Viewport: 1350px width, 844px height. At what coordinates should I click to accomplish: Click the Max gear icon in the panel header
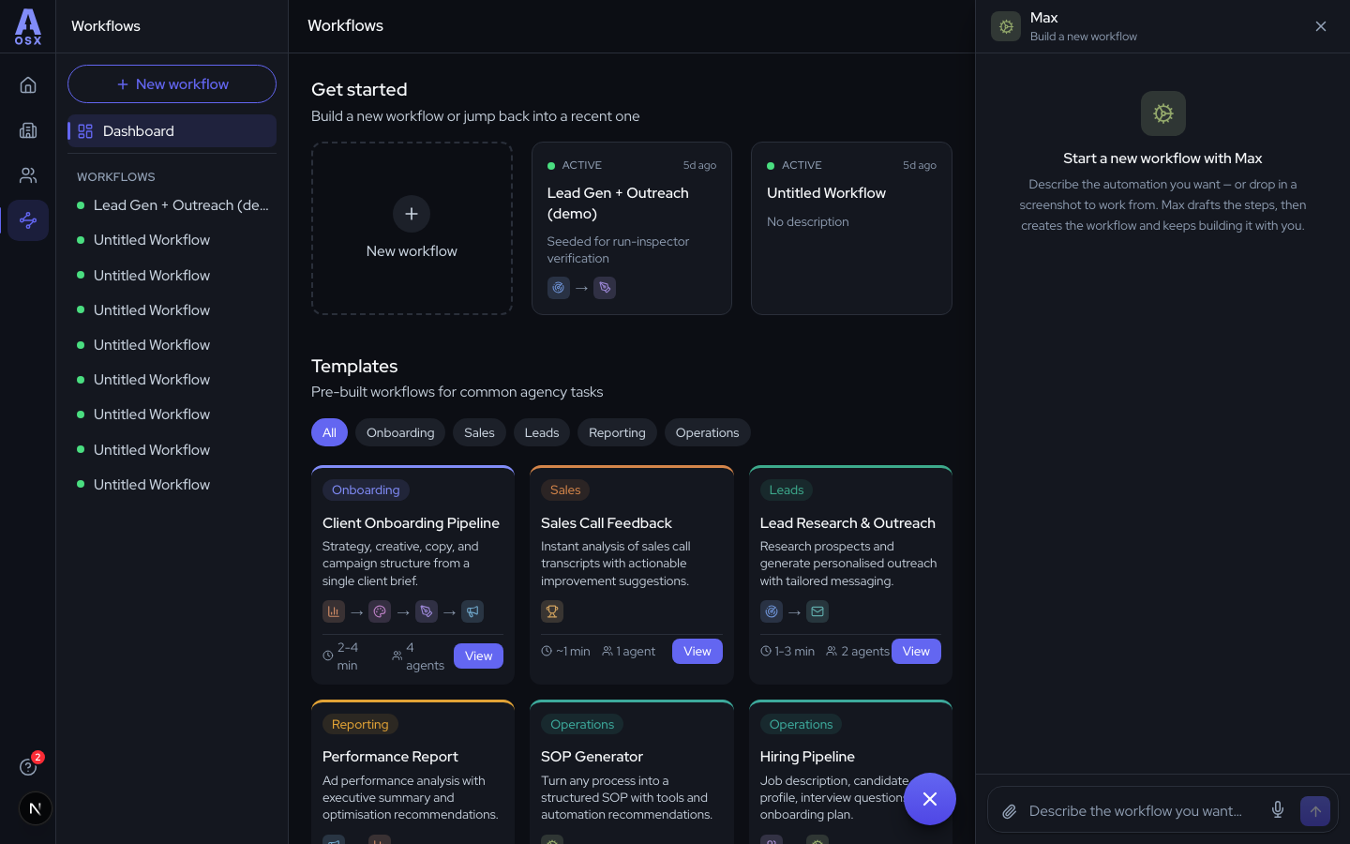1006,26
